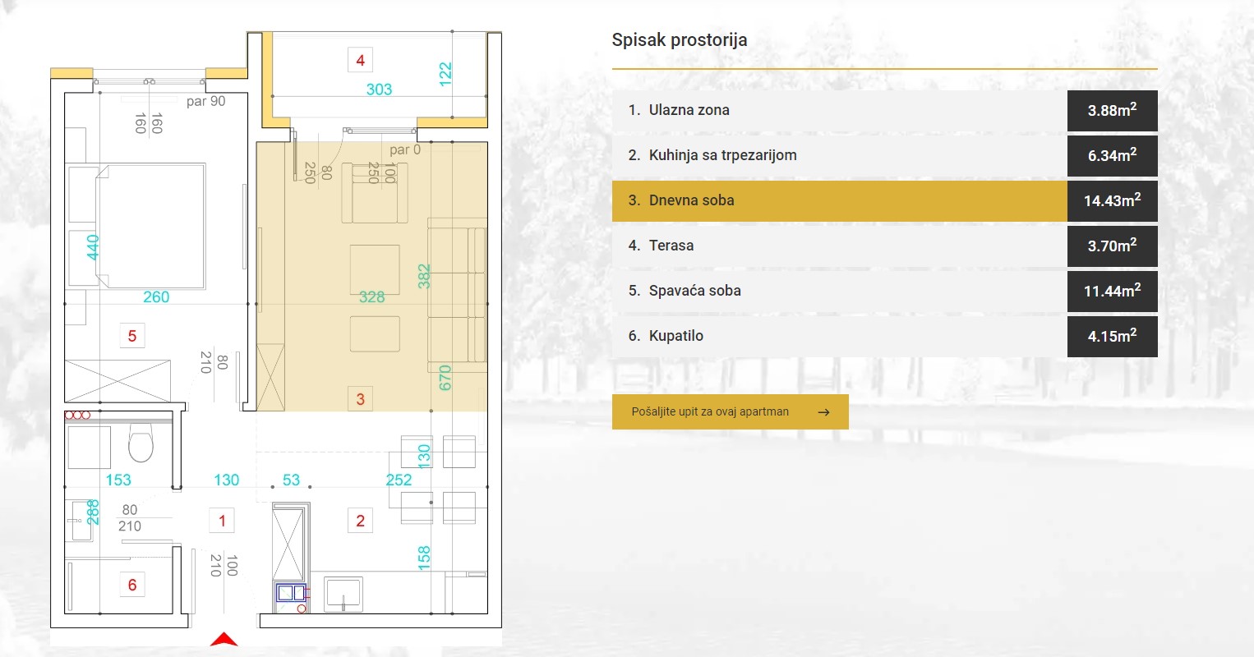Click the 158 kitchen dimension label
This screenshot has width=1254, height=657.
click(x=424, y=558)
